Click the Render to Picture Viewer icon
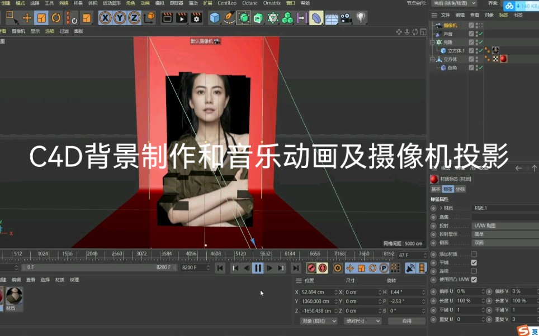This screenshot has height=336, width=539. pos(182,17)
